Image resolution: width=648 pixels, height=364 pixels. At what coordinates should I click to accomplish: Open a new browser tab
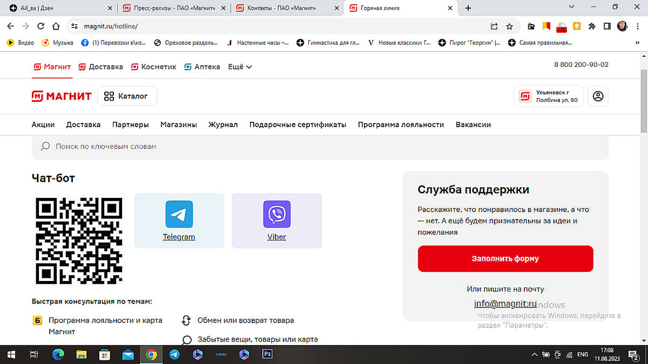468,8
